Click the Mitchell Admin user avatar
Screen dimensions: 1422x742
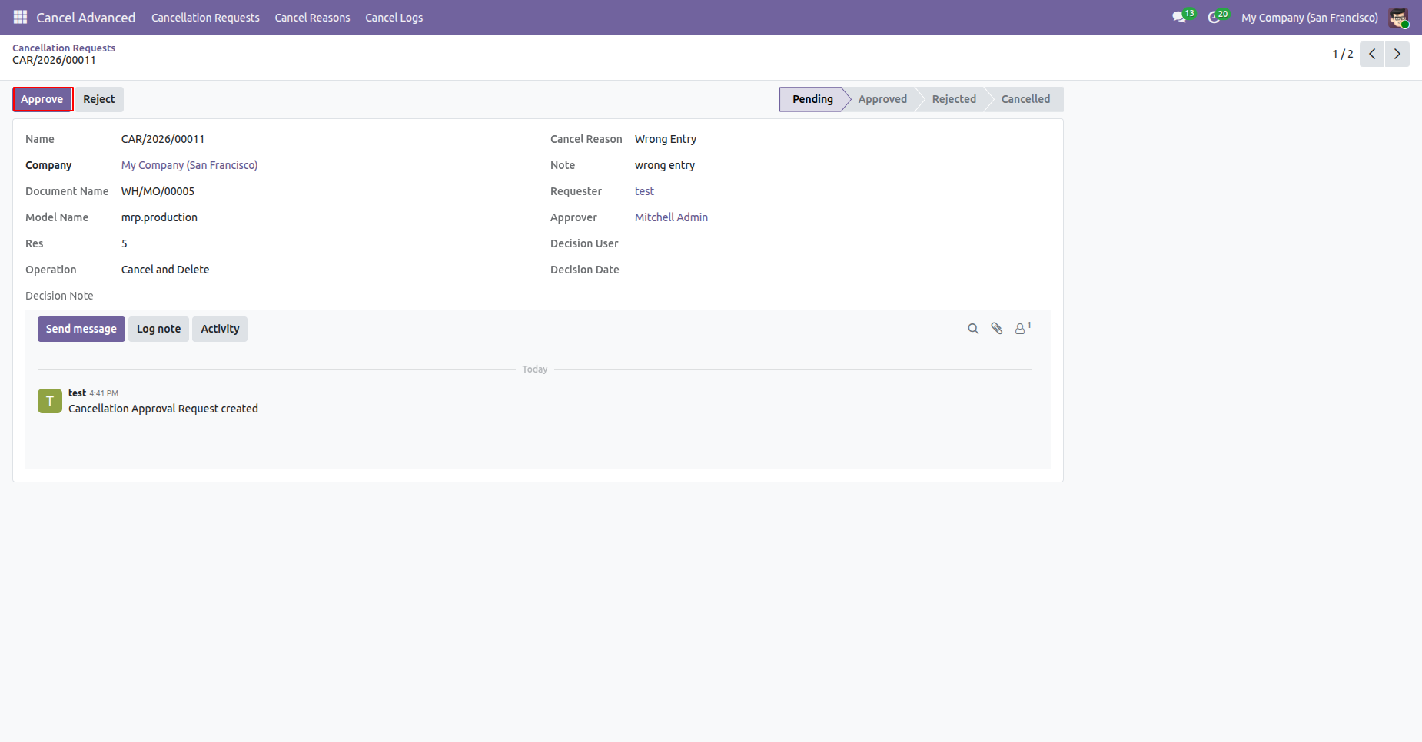click(x=1398, y=17)
